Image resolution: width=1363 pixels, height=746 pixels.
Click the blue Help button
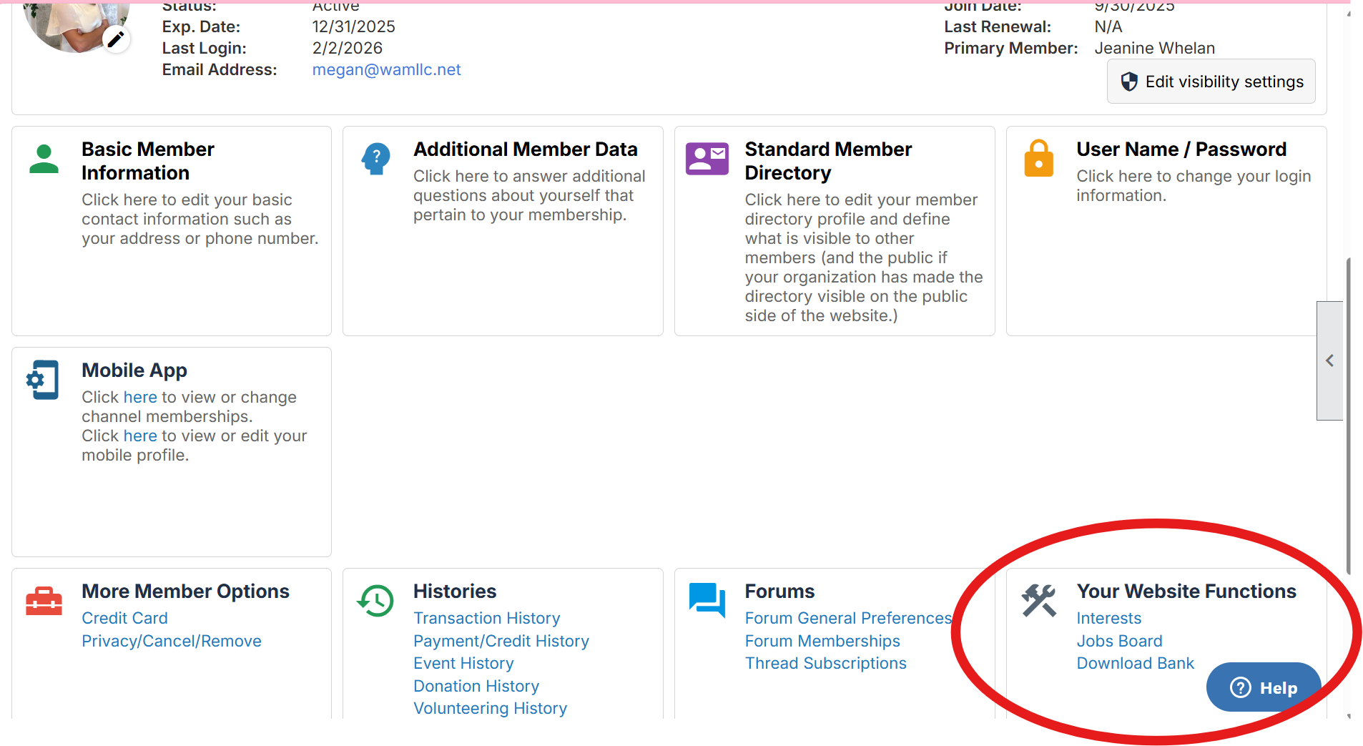1263,687
